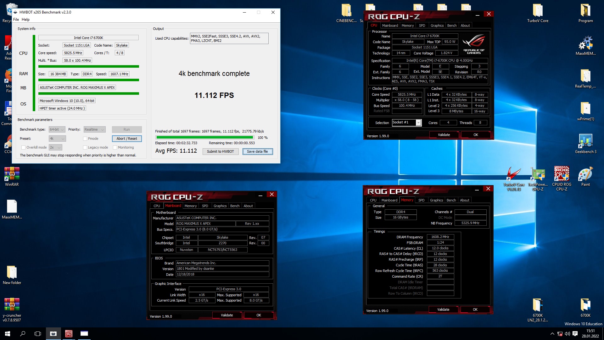Click BIOS version 1801 Modified by dsanke
604x340 pixels.
coord(222,269)
